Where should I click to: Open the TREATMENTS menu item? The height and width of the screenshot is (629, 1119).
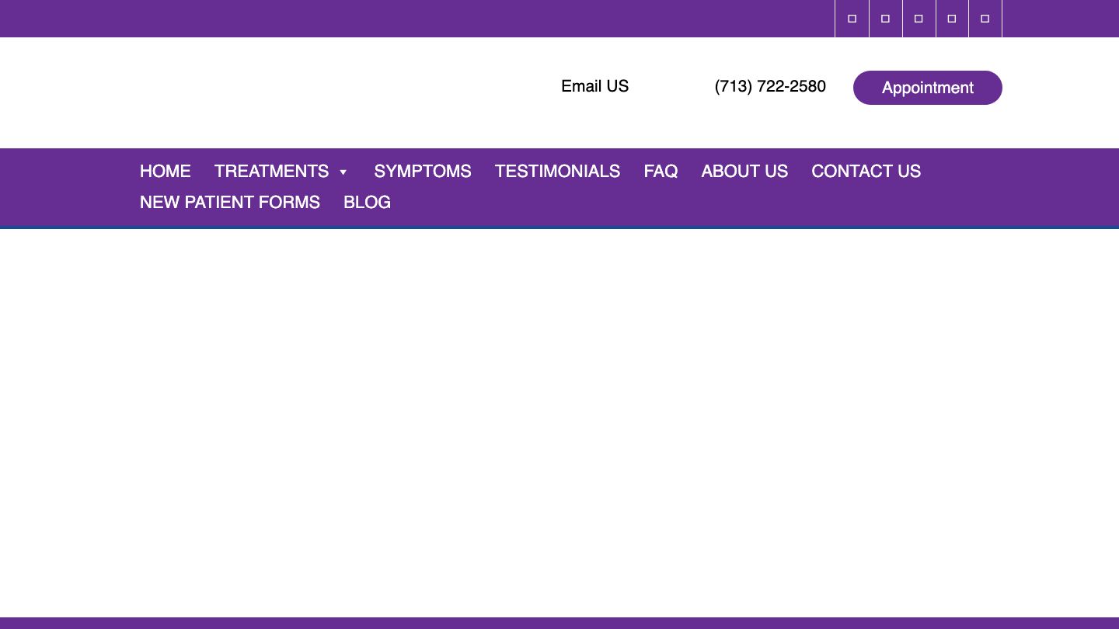pyautogui.click(x=271, y=171)
